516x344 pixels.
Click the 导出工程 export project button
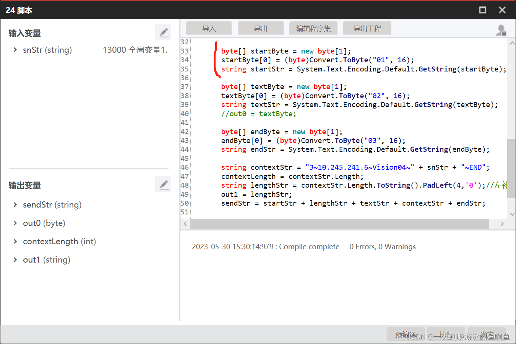(x=367, y=28)
